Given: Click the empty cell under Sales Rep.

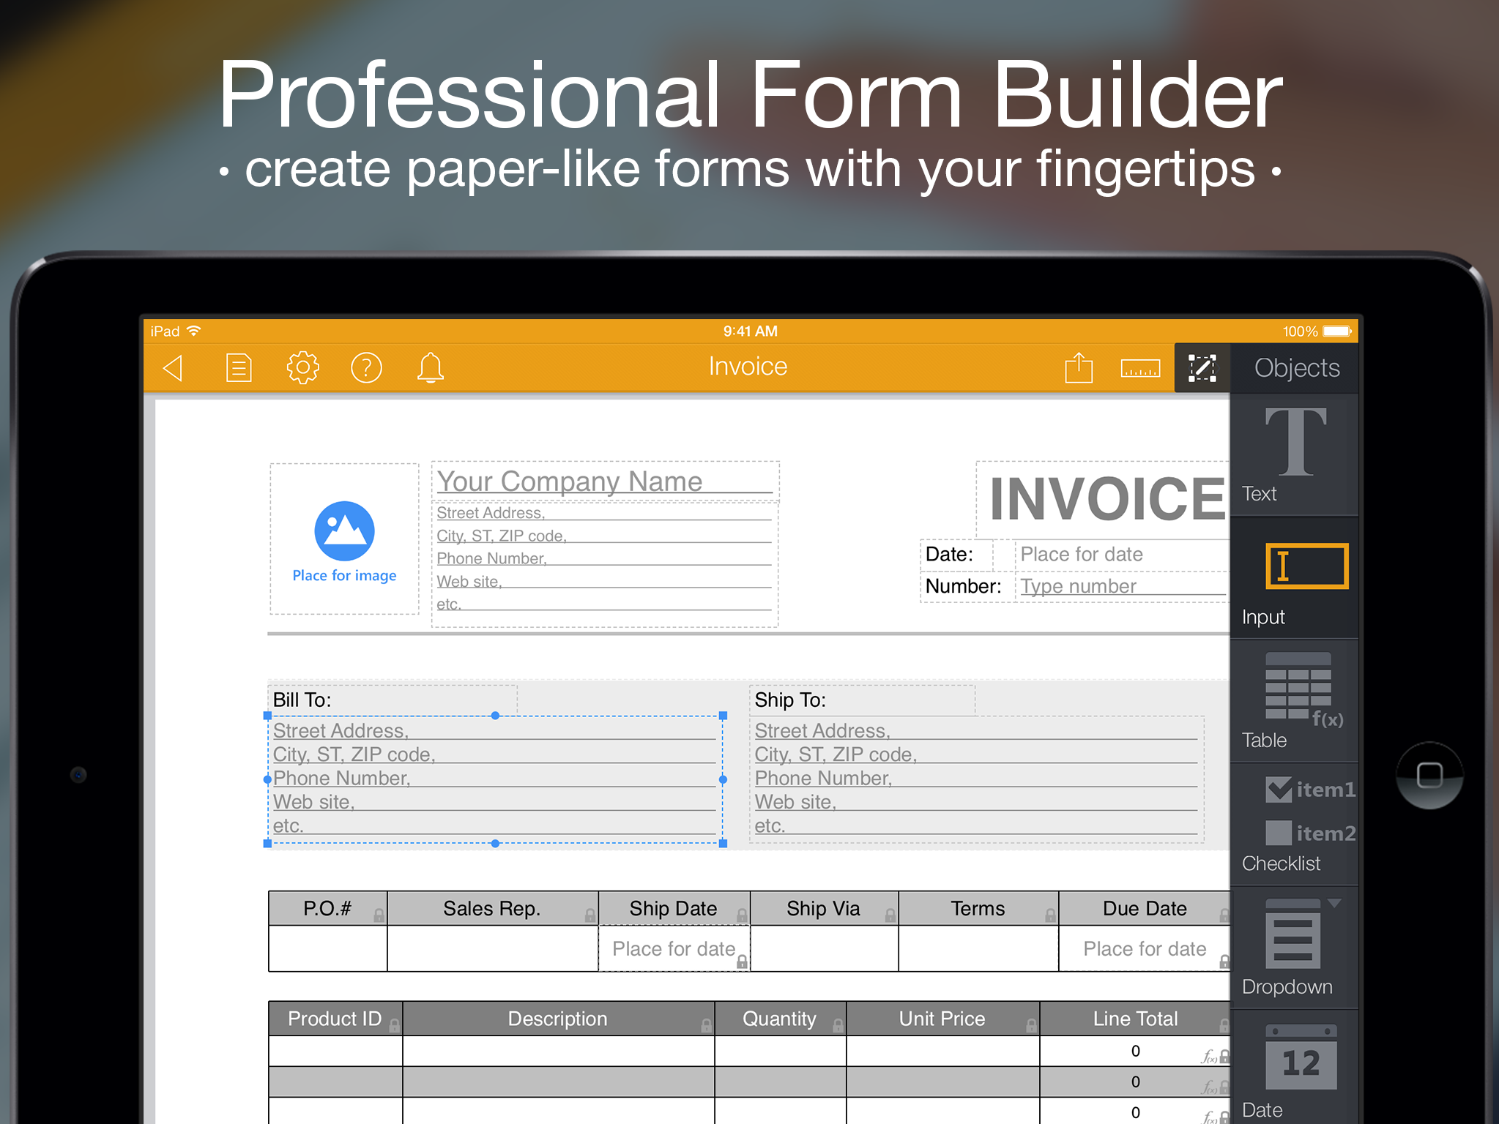Looking at the screenshot, I should (492, 949).
